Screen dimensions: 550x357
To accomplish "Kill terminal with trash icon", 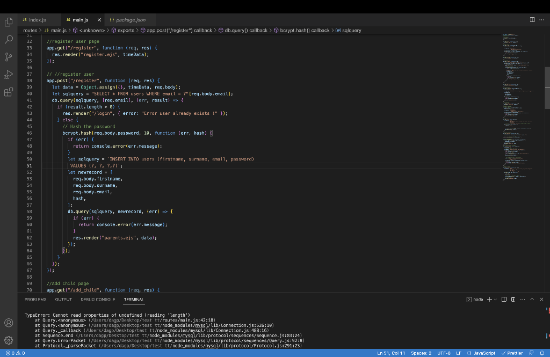I will pyautogui.click(x=513, y=300).
